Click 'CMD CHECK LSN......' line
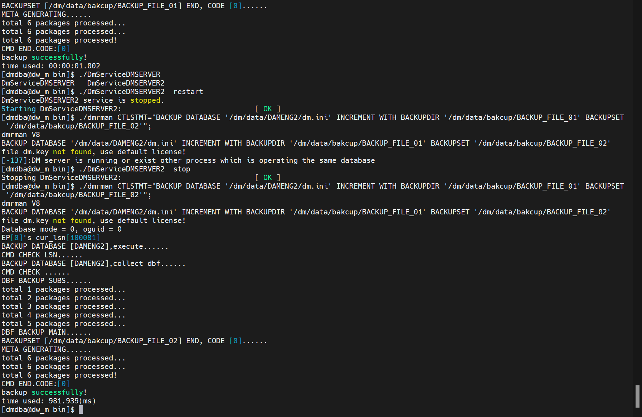Image resolution: width=642 pixels, height=417 pixels. (42, 255)
